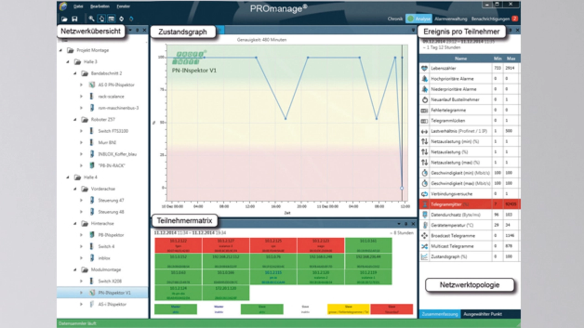Collapse the Halle 4 tree node
Screen dimensions: 584x328
coord(68,177)
